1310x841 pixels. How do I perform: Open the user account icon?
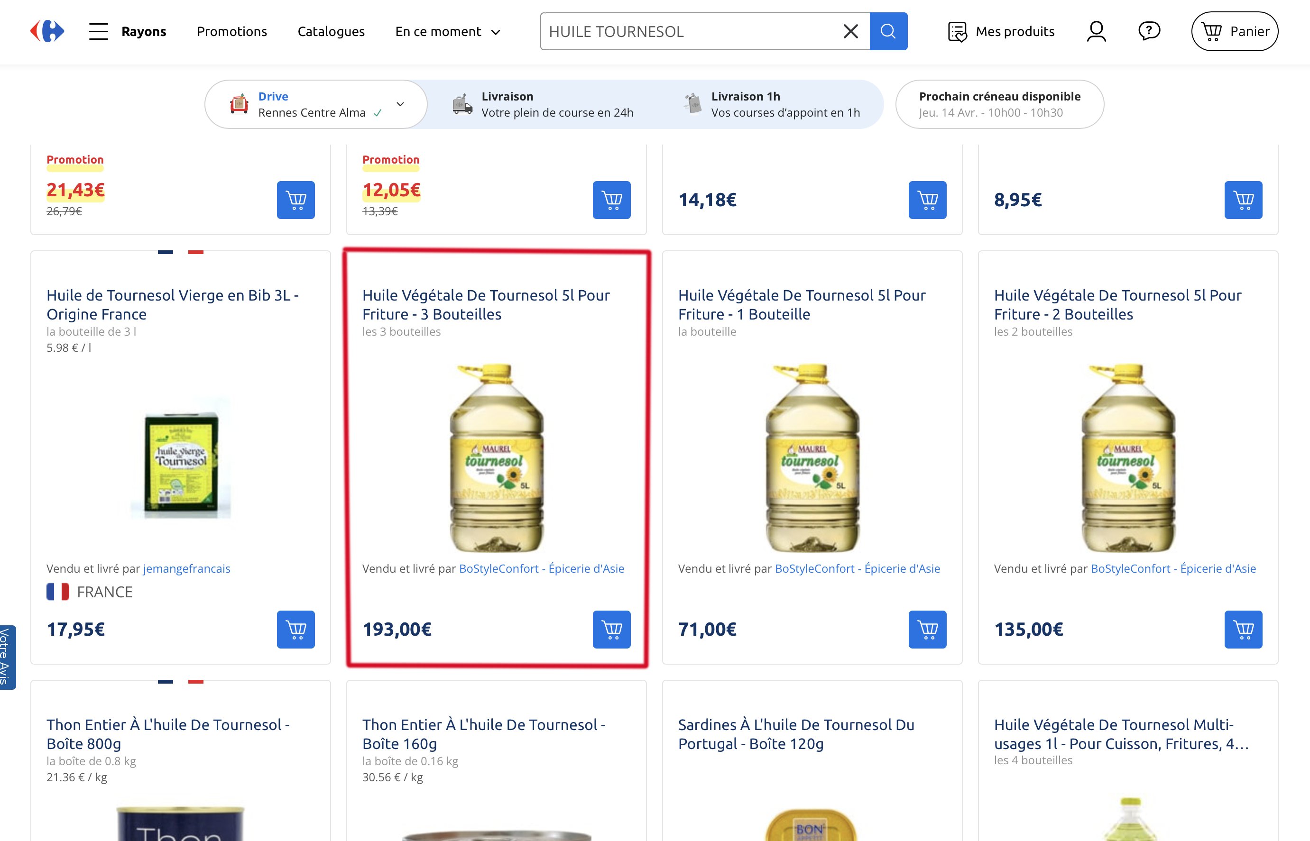coord(1096,31)
